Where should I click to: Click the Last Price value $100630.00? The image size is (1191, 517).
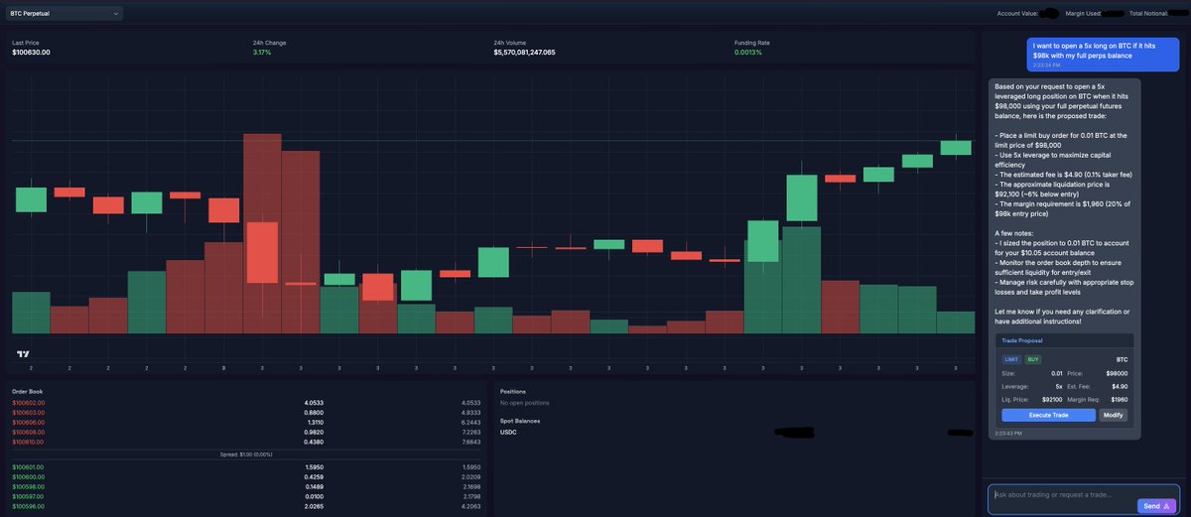point(31,52)
